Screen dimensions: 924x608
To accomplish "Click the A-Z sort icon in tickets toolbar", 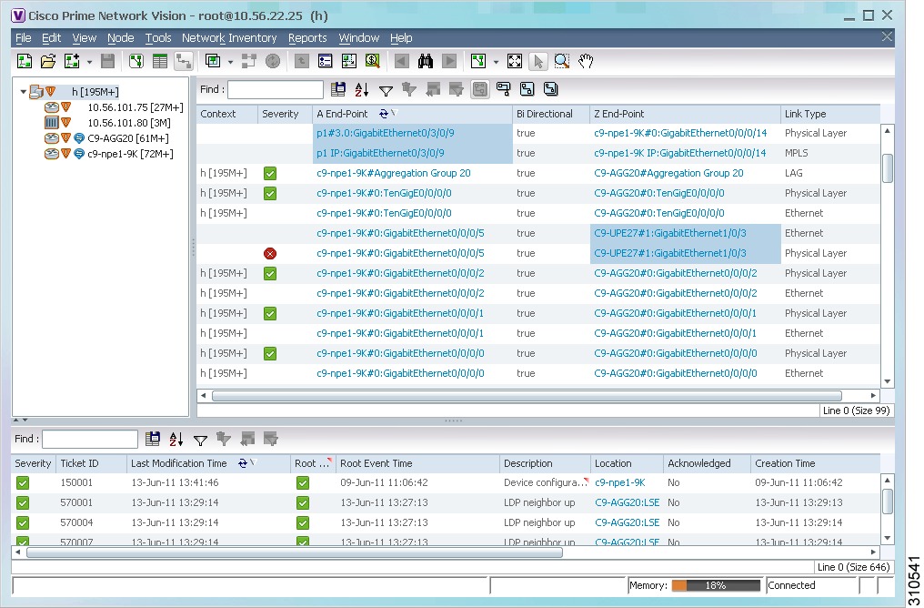I will (176, 439).
